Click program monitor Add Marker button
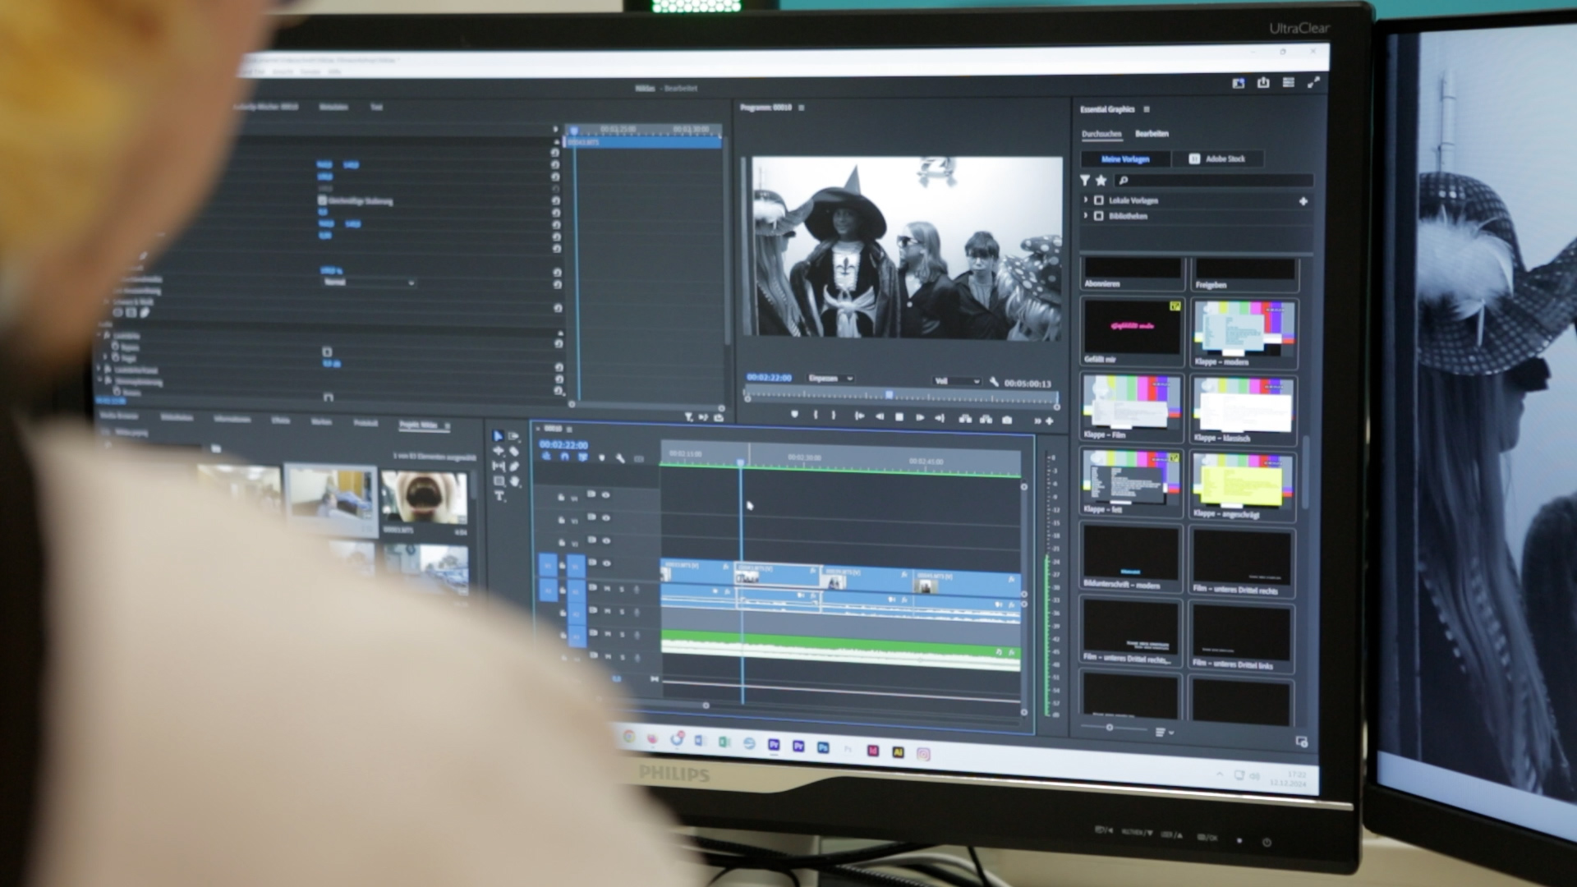The height and width of the screenshot is (887, 1577). (794, 415)
